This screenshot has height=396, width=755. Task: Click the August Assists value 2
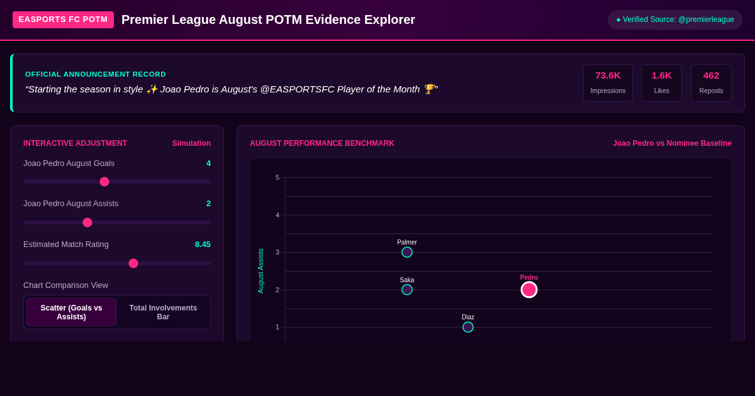208,204
